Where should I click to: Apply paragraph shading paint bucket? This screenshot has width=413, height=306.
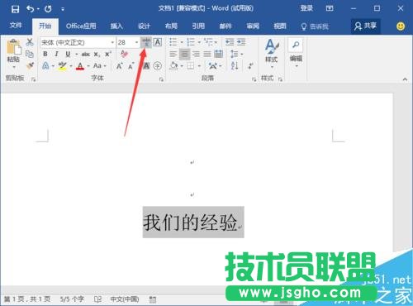click(x=174, y=66)
